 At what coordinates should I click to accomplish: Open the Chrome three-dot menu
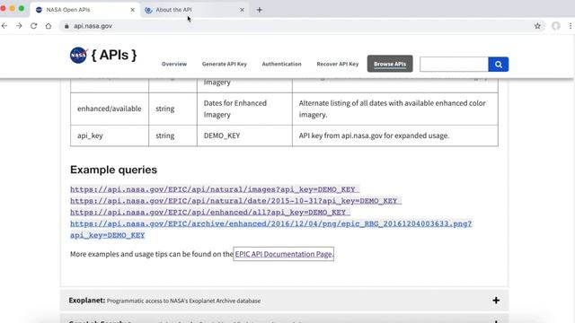(x=571, y=26)
